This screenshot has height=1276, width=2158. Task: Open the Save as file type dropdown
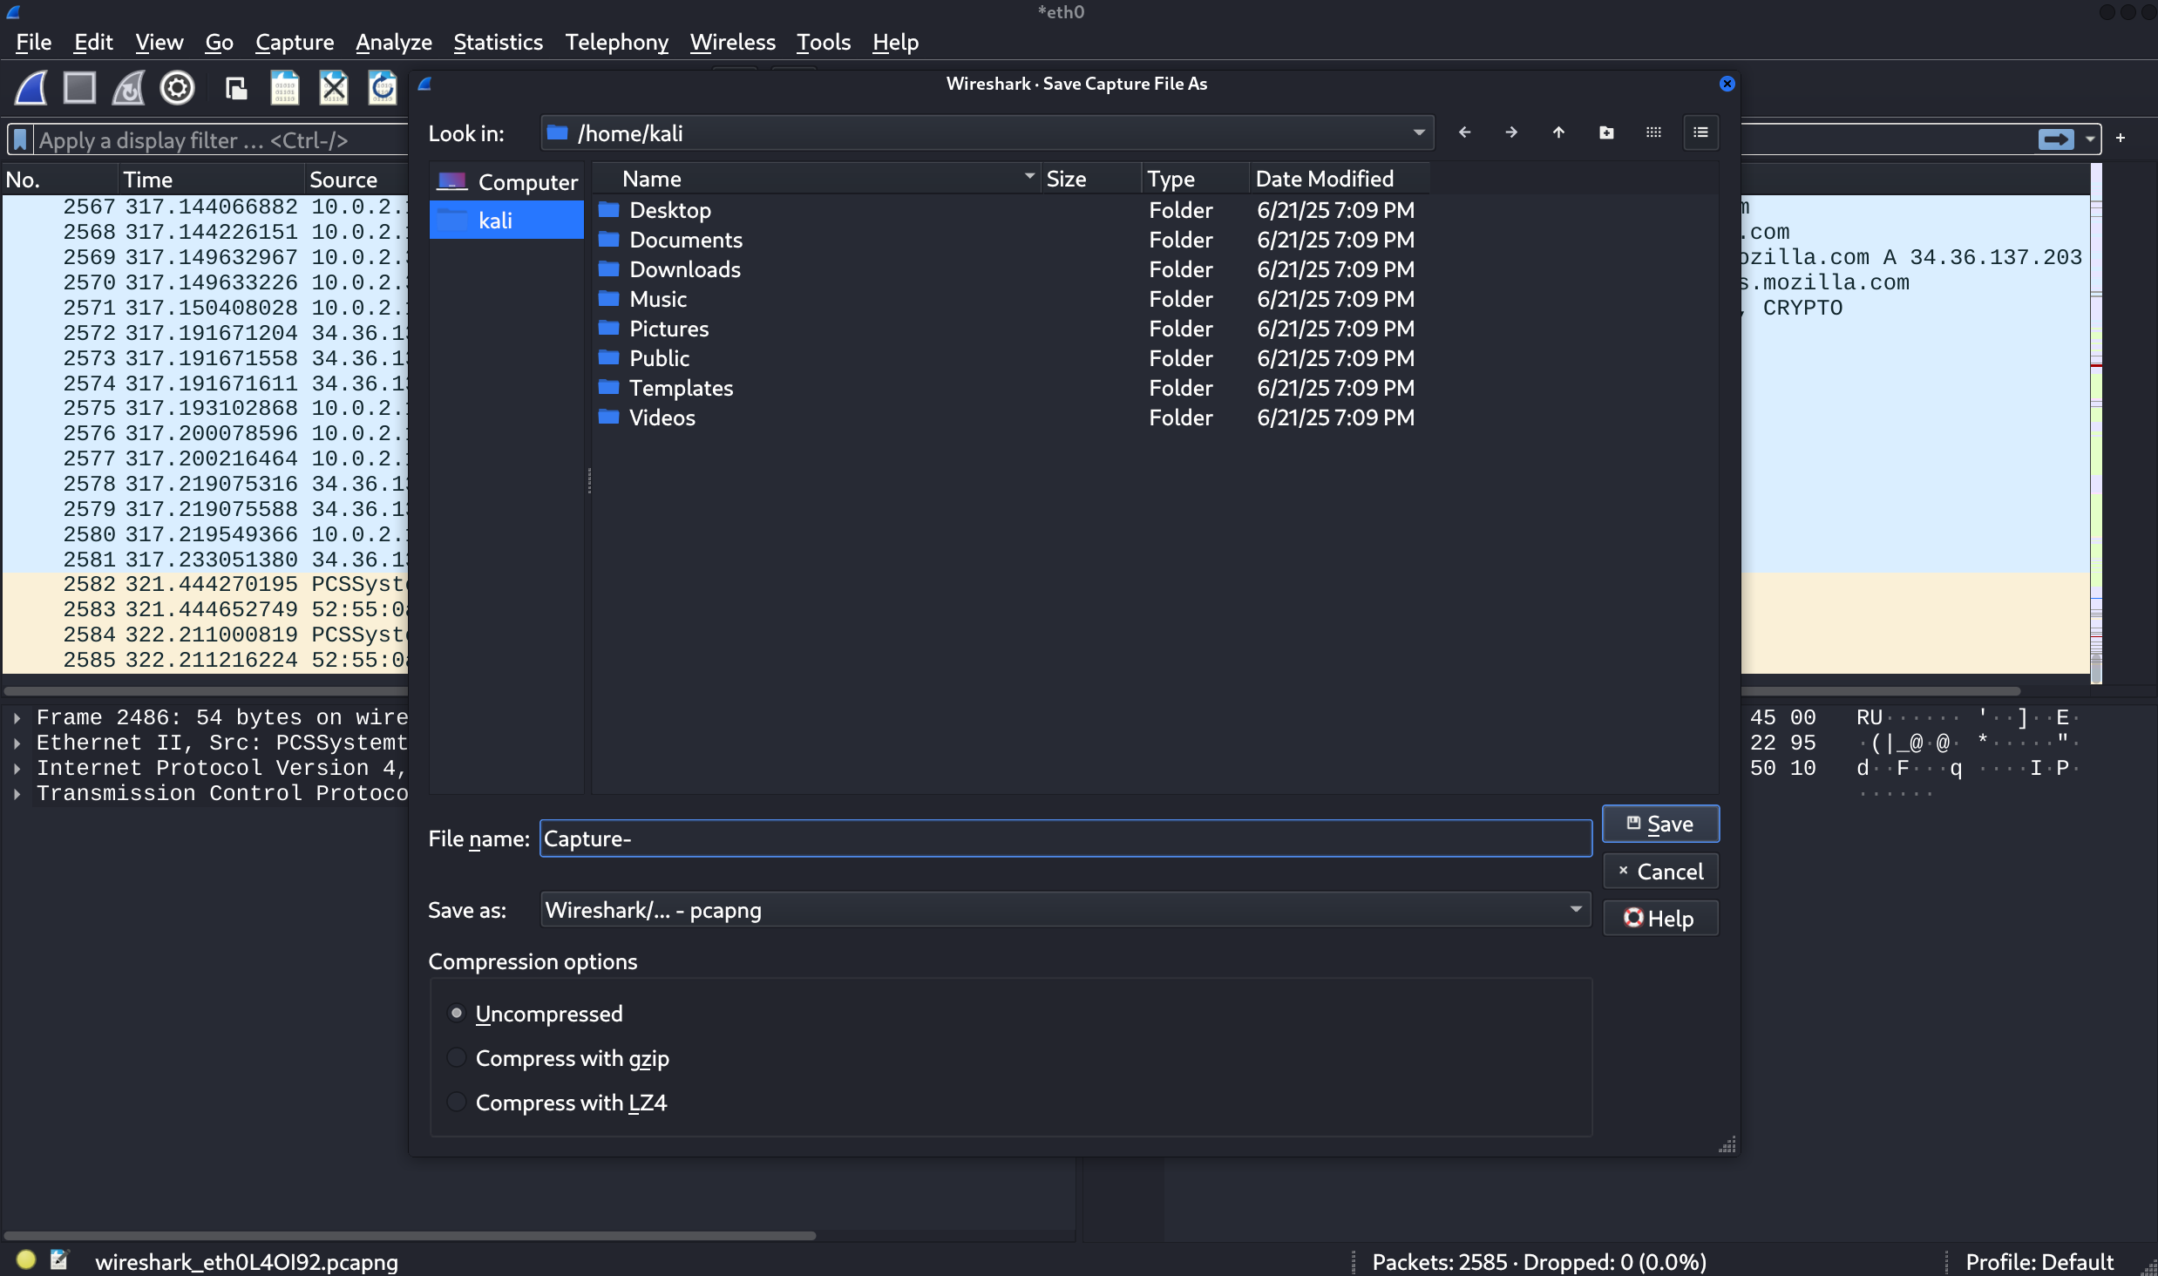click(1065, 909)
